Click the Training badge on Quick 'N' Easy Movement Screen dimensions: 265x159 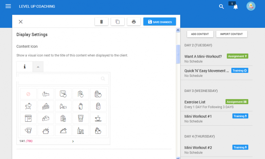click(x=240, y=71)
